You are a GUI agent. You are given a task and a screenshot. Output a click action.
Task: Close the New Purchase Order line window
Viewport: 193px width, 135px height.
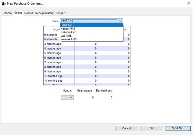coord(189,3)
